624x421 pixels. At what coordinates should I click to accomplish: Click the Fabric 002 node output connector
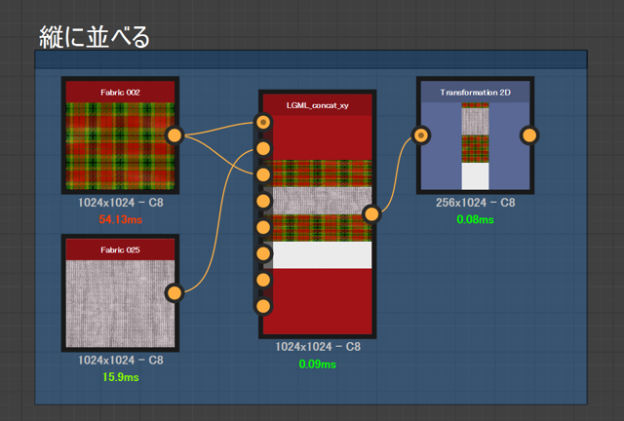[x=175, y=135]
